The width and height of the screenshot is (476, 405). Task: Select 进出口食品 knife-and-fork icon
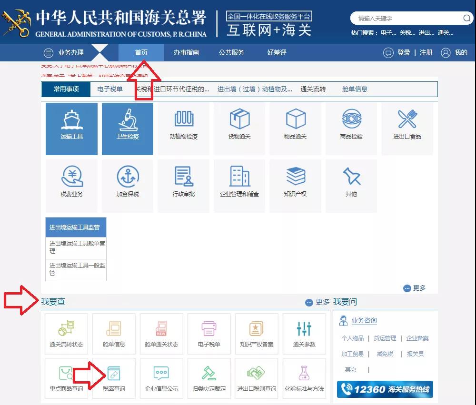[407, 128]
